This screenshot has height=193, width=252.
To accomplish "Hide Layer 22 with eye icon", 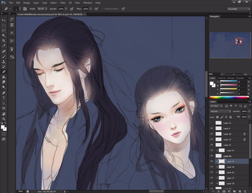I will 212,139.
